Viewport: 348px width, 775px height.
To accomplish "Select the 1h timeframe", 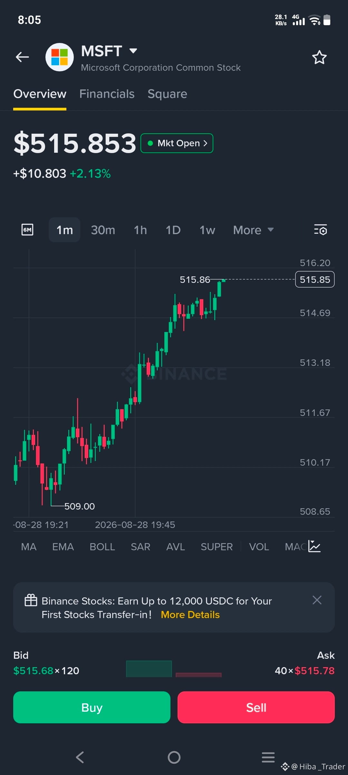I will pyautogui.click(x=140, y=230).
